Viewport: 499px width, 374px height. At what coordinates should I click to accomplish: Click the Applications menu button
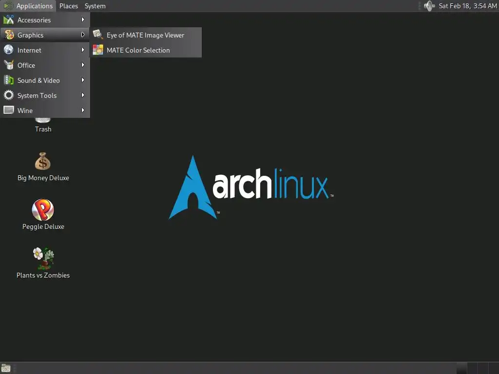(28, 6)
